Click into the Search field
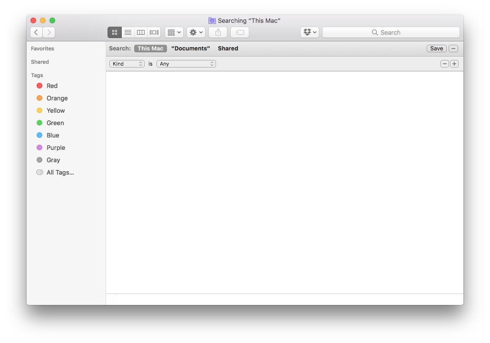Image resolution: width=490 pixels, height=343 pixels. click(x=391, y=32)
